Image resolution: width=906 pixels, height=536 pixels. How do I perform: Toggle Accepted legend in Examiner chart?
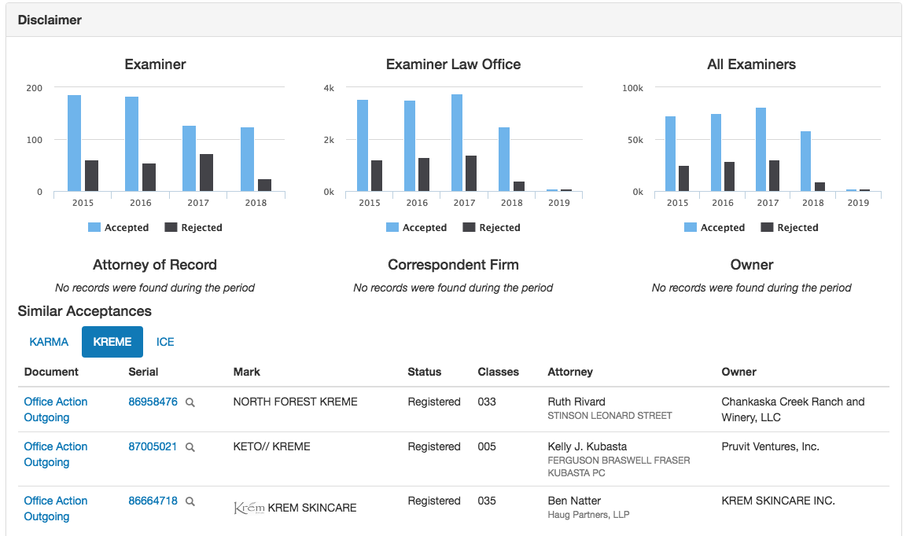click(x=117, y=227)
